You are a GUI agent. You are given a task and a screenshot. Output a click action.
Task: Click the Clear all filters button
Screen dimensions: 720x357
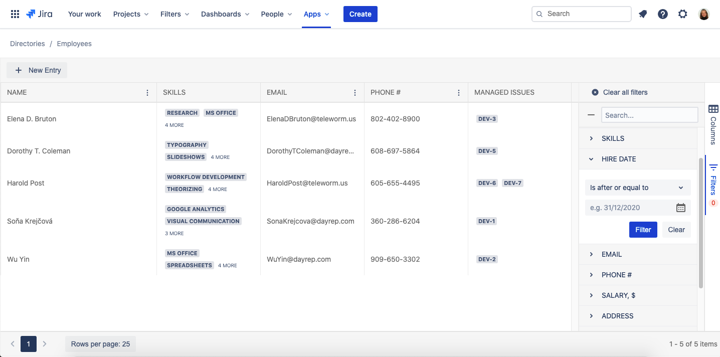click(x=620, y=92)
